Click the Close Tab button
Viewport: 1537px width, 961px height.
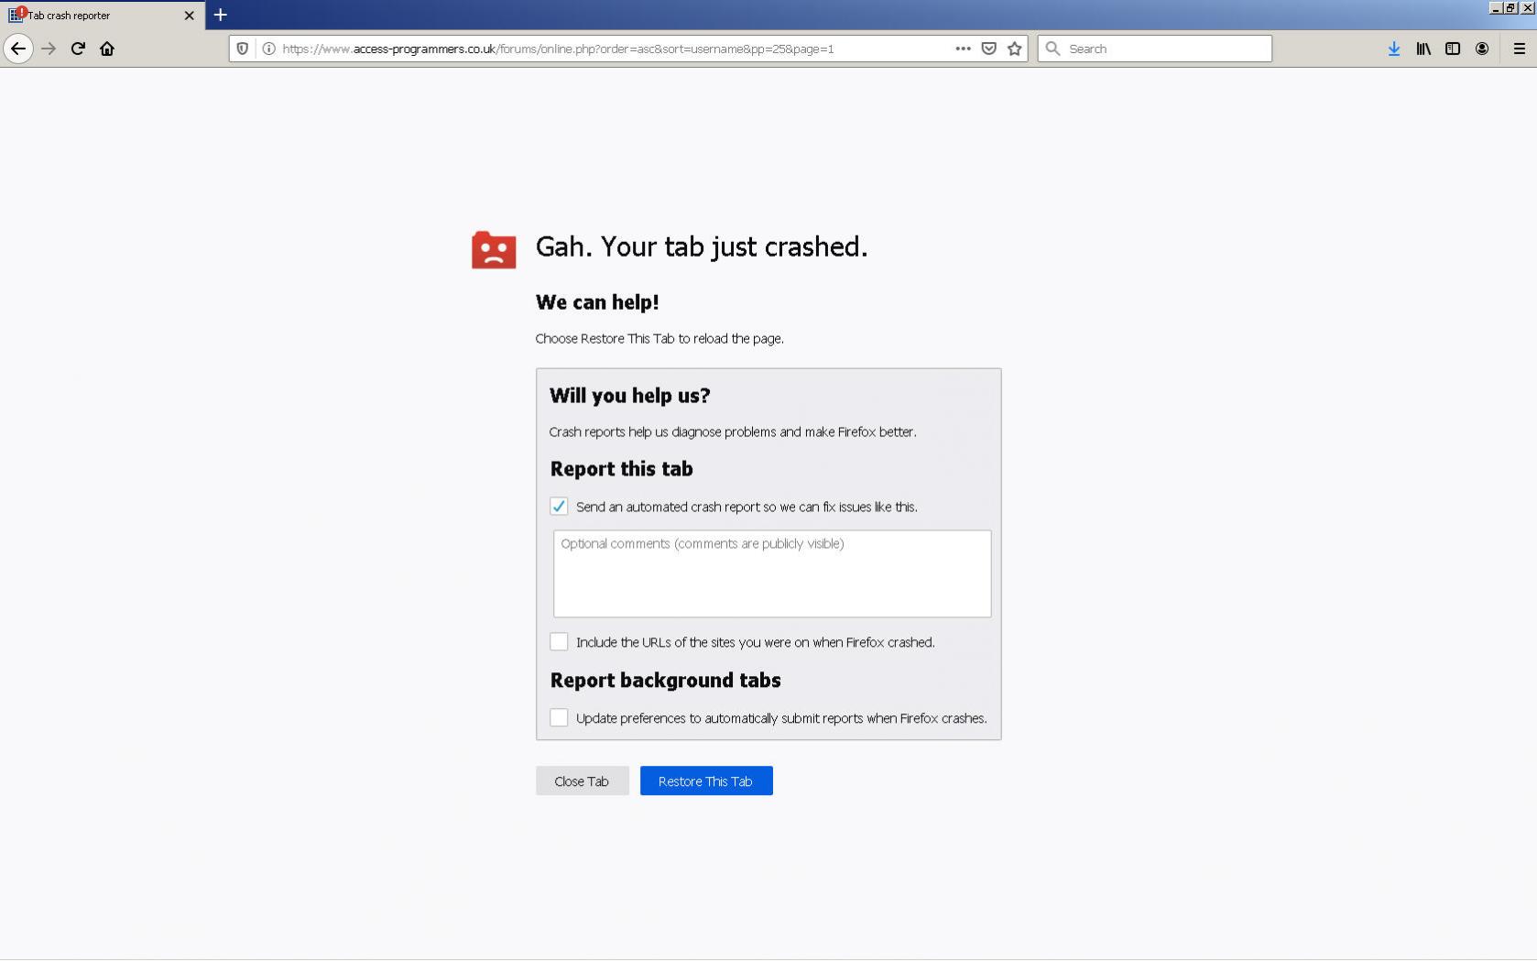point(582,781)
